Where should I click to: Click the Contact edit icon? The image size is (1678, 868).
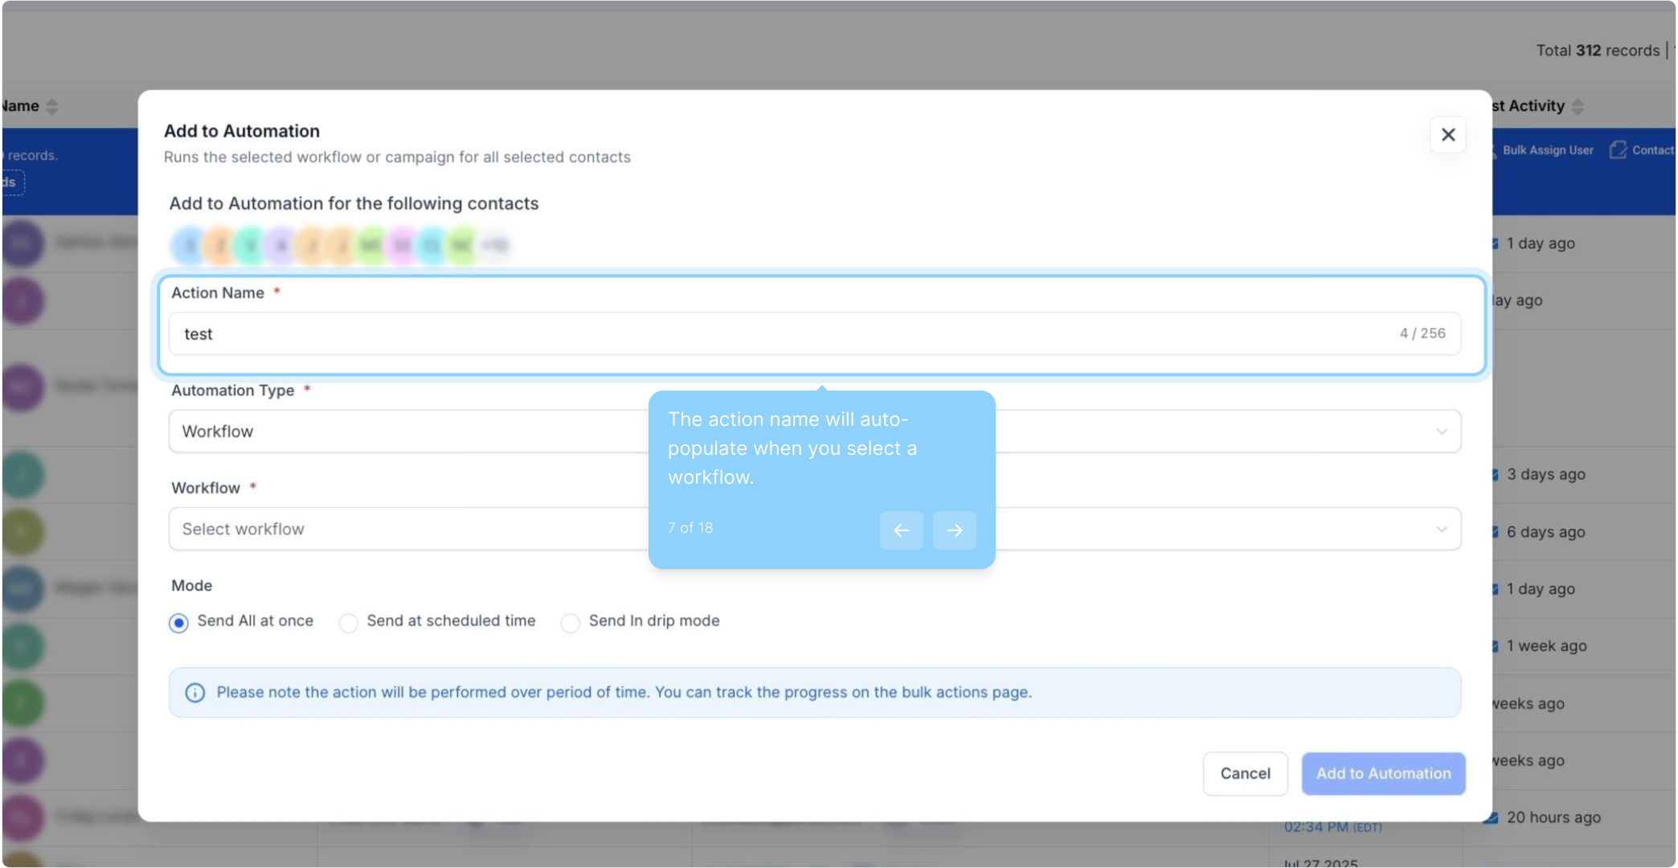point(1618,150)
